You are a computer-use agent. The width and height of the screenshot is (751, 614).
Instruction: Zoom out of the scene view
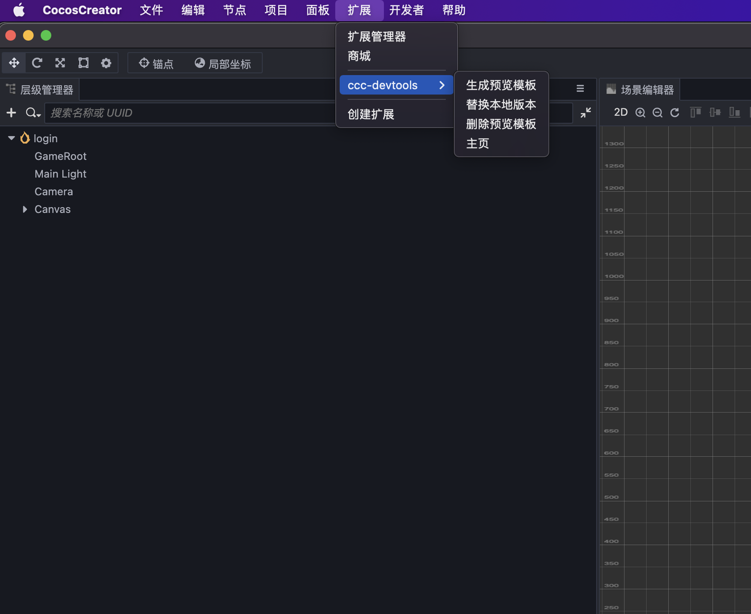click(657, 113)
